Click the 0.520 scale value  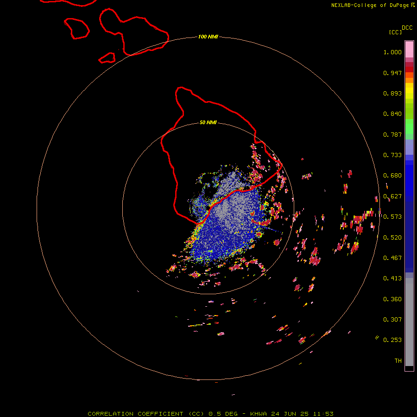[392, 238]
